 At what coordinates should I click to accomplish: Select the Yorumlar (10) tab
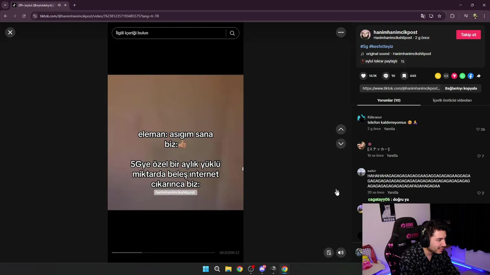389,100
